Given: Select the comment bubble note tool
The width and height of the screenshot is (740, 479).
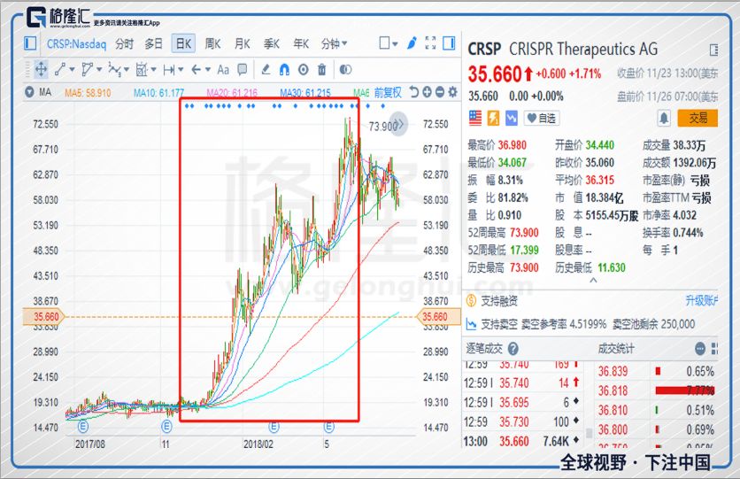Looking at the screenshot, I should 243,70.
